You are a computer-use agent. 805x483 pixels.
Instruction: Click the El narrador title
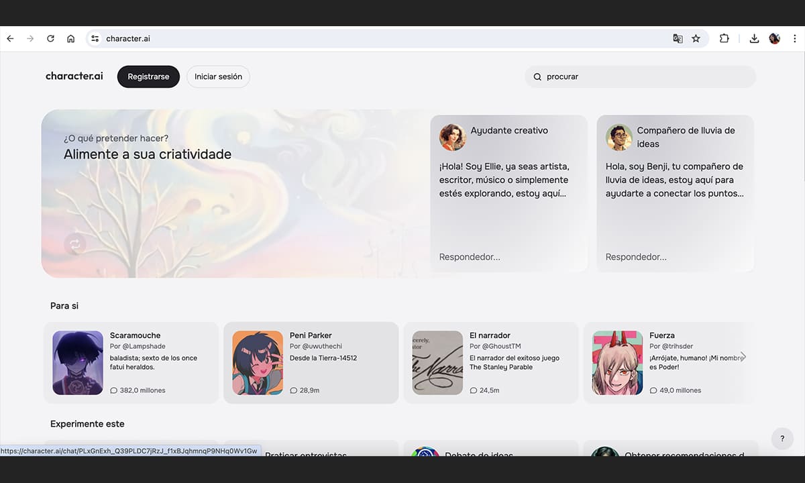click(490, 335)
